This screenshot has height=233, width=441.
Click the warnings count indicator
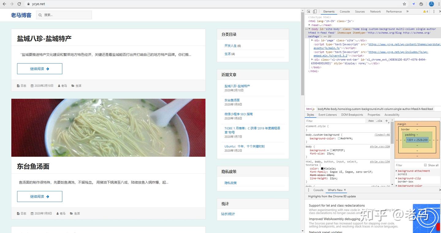pos(426,11)
